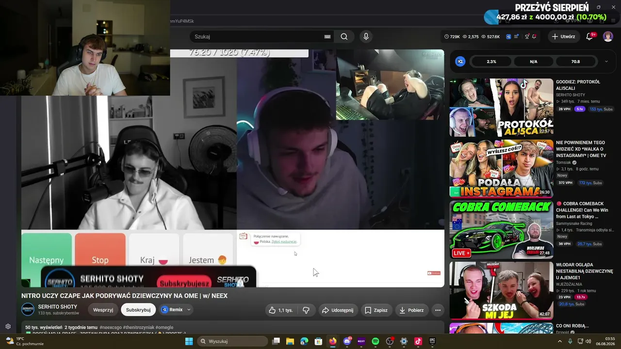This screenshot has width=621, height=349.
Task: Click the Utwórz create button
Action: (563, 36)
